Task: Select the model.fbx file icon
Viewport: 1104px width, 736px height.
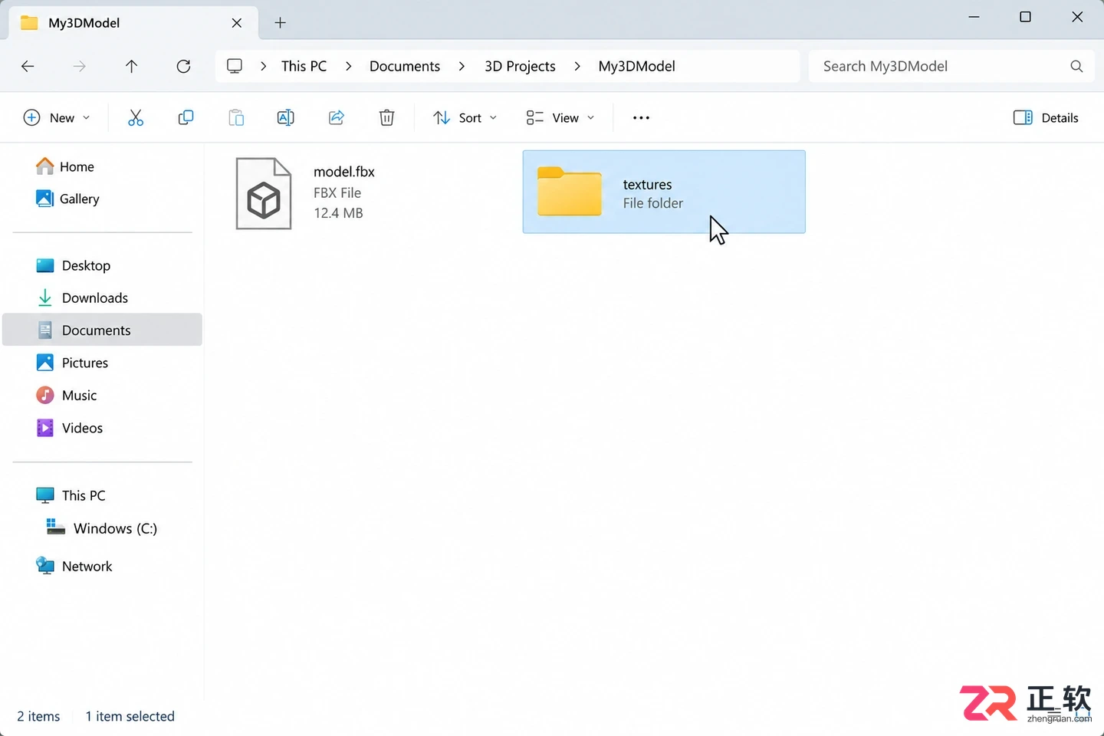Action: click(264, 193)
